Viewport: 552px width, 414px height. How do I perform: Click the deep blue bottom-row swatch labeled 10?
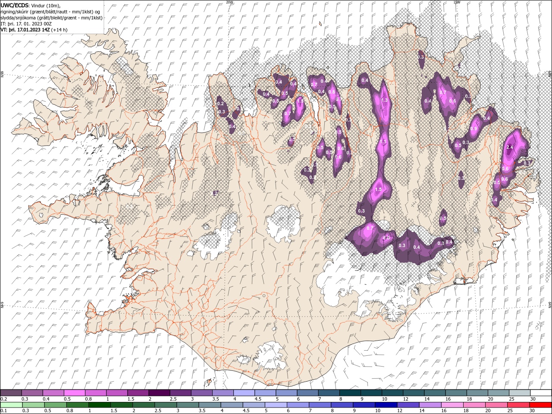coord(386,405)
